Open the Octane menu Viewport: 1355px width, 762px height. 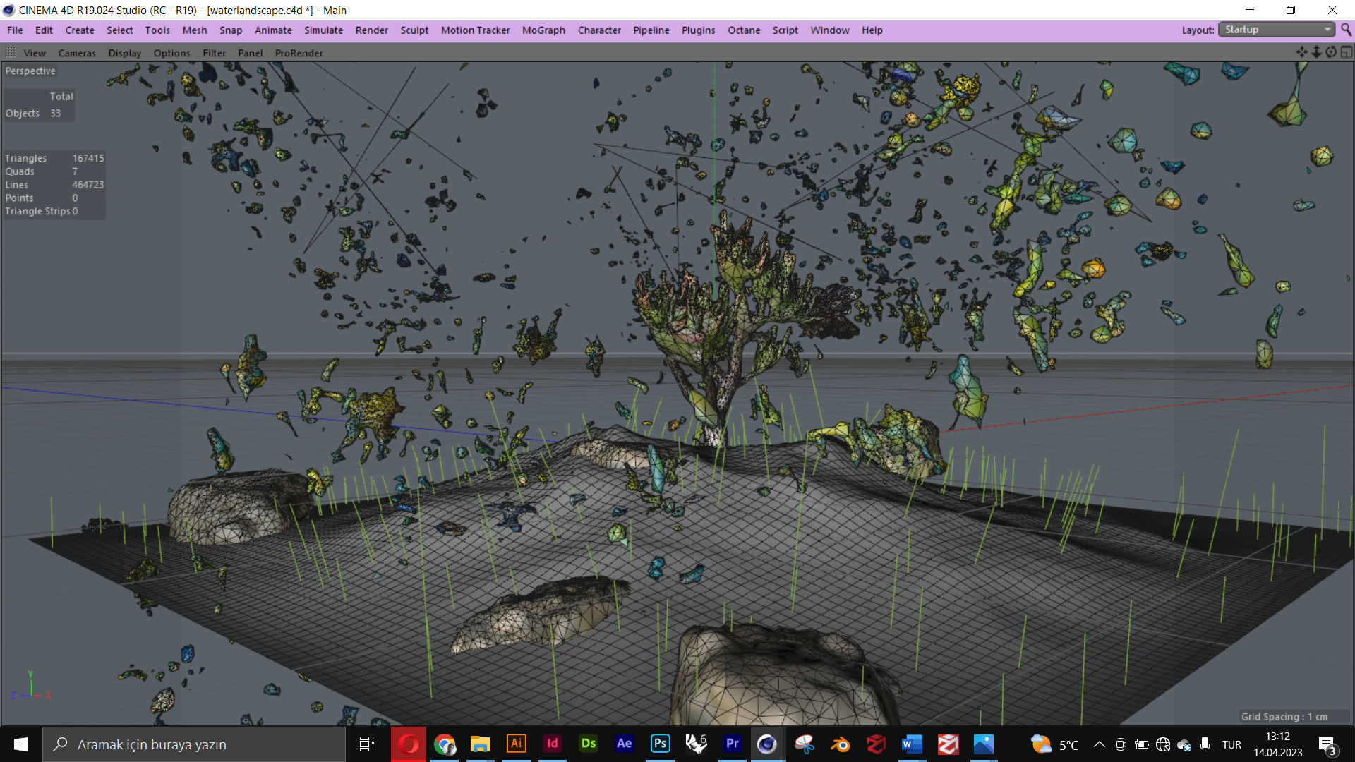tap(744, 30)
